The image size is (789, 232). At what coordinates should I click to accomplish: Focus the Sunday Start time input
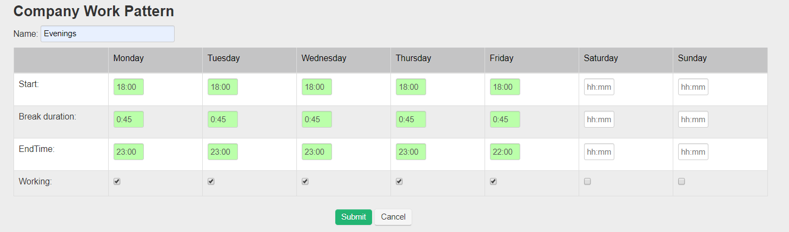tap(693, 87)
